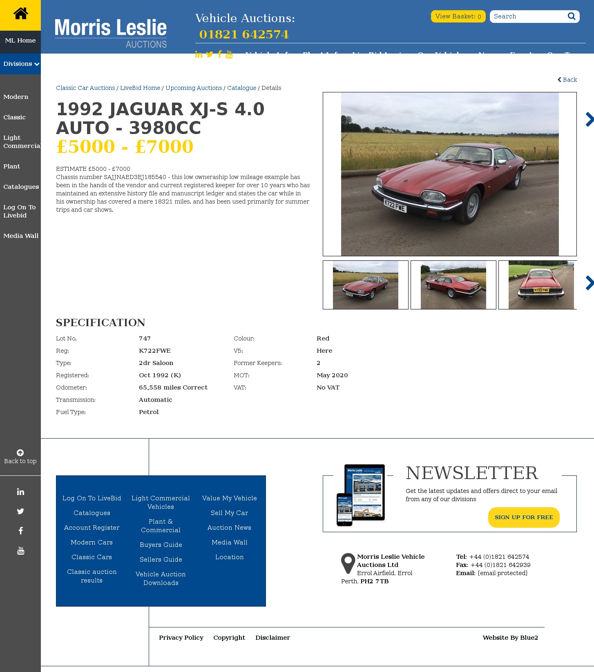
Task: Select second thumbnail of side view
Action: click(x=453, y=285)
